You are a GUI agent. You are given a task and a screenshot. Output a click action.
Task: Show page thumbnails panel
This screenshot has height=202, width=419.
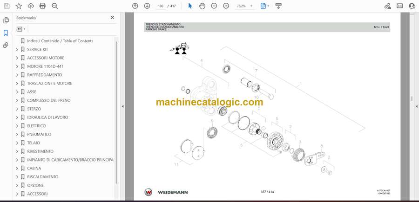tap(6, 20)
